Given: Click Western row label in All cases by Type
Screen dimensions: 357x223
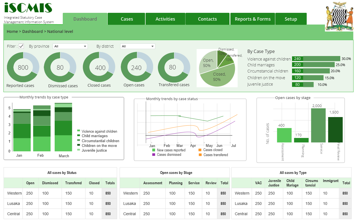Looking at the screenshot, I should 242,193.
